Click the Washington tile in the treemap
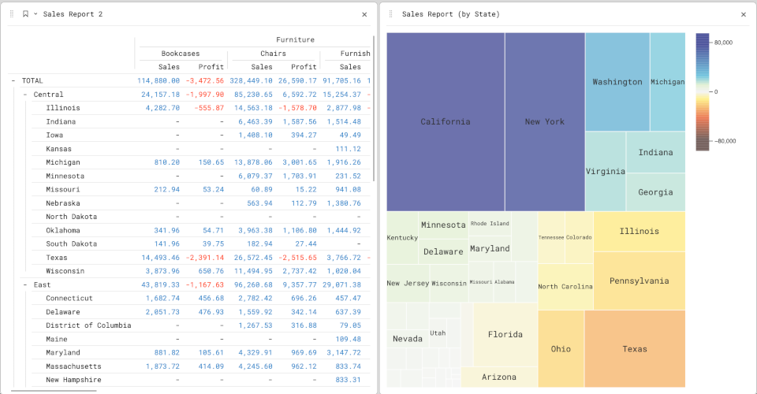The height and width of the screenshot is (394, 757). coord(617,82)
